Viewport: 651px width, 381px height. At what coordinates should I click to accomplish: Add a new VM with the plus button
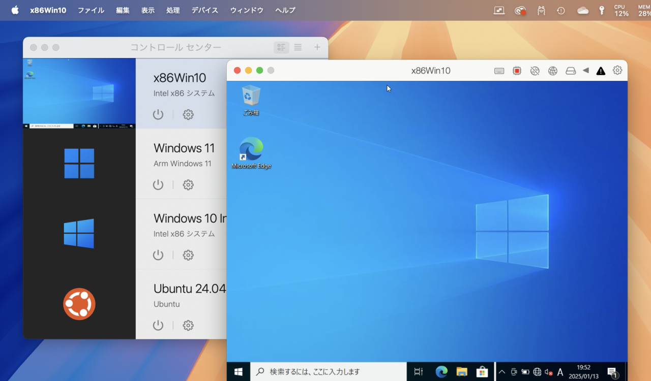pyautogui.click(x=317, y=47)
